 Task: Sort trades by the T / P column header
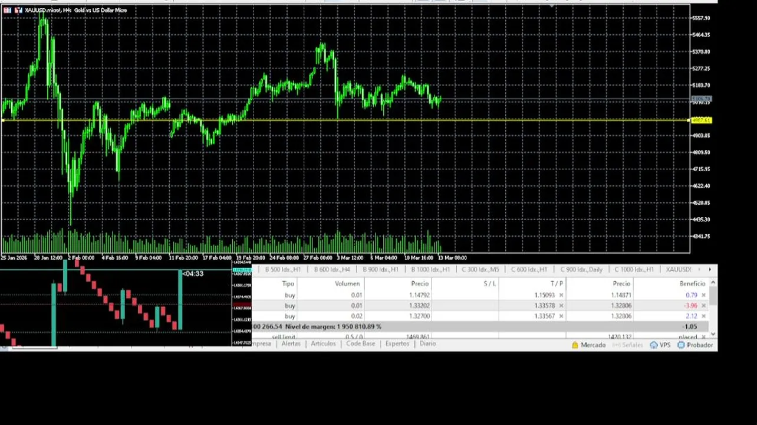(x=556, y=284)
